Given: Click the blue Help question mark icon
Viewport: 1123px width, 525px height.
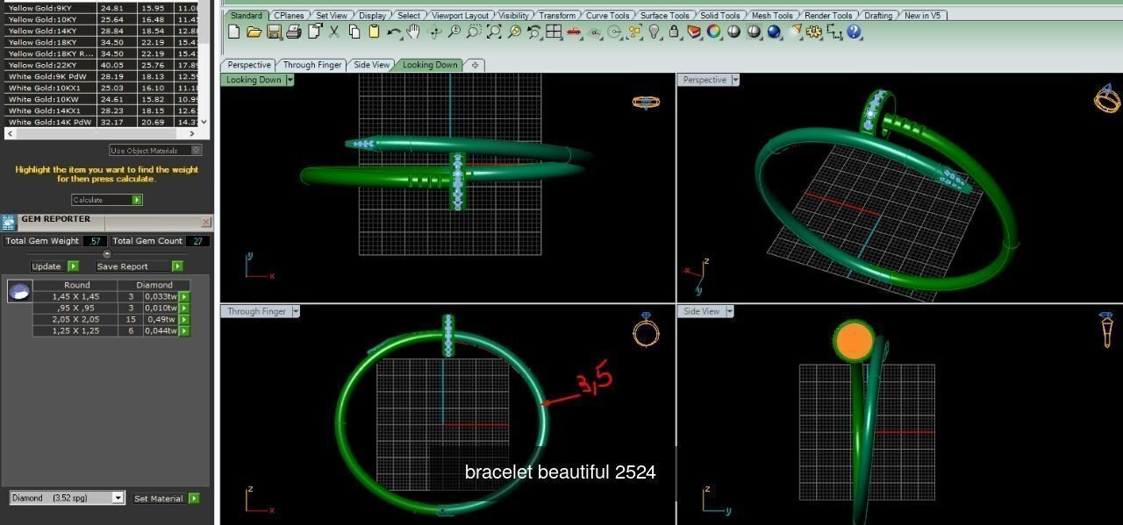Looking at the screenshot, I should tap(854, 32).
